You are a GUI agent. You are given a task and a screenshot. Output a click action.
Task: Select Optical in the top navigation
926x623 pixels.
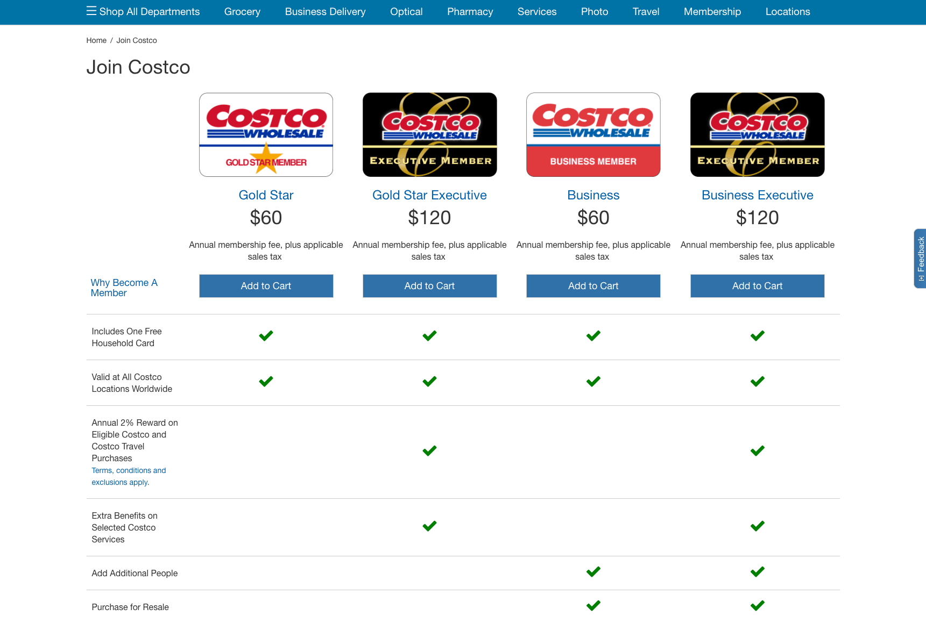pos(406,12)
